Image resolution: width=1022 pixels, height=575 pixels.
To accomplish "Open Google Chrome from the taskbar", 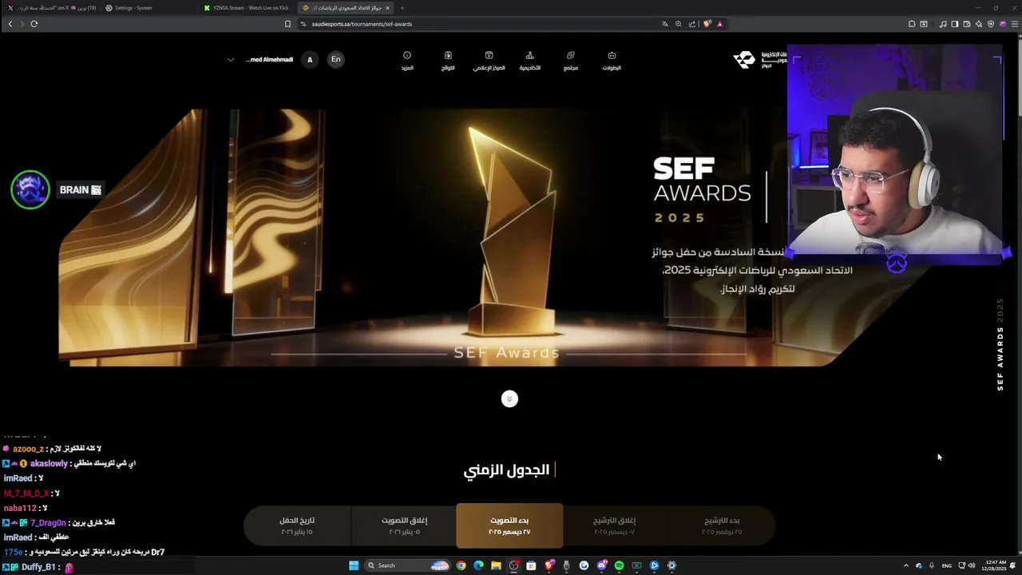I will point(461,565).
